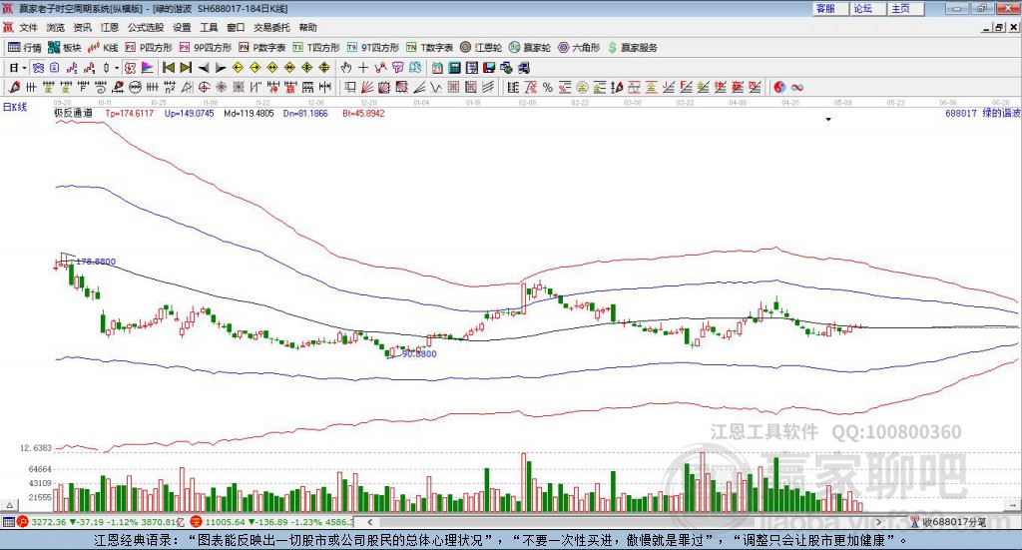Open the 论坛 forum link
The image size is (1022, 550).
862,8
